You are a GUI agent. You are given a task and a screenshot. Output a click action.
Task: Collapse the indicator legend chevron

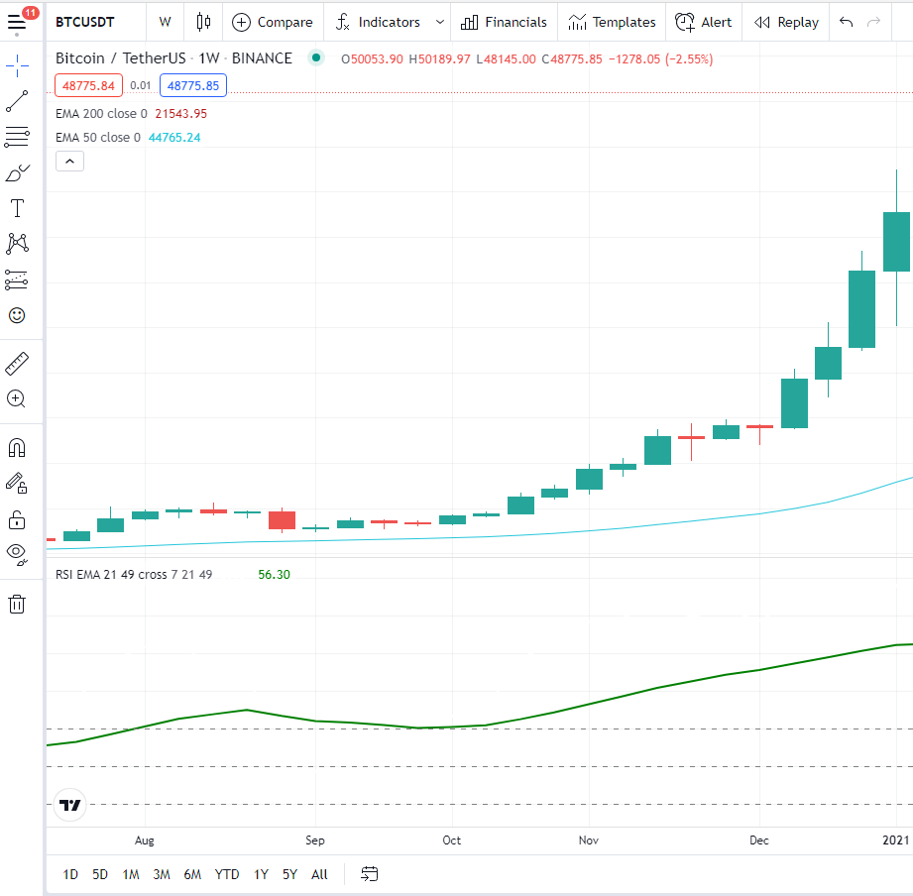pos(69,162)
